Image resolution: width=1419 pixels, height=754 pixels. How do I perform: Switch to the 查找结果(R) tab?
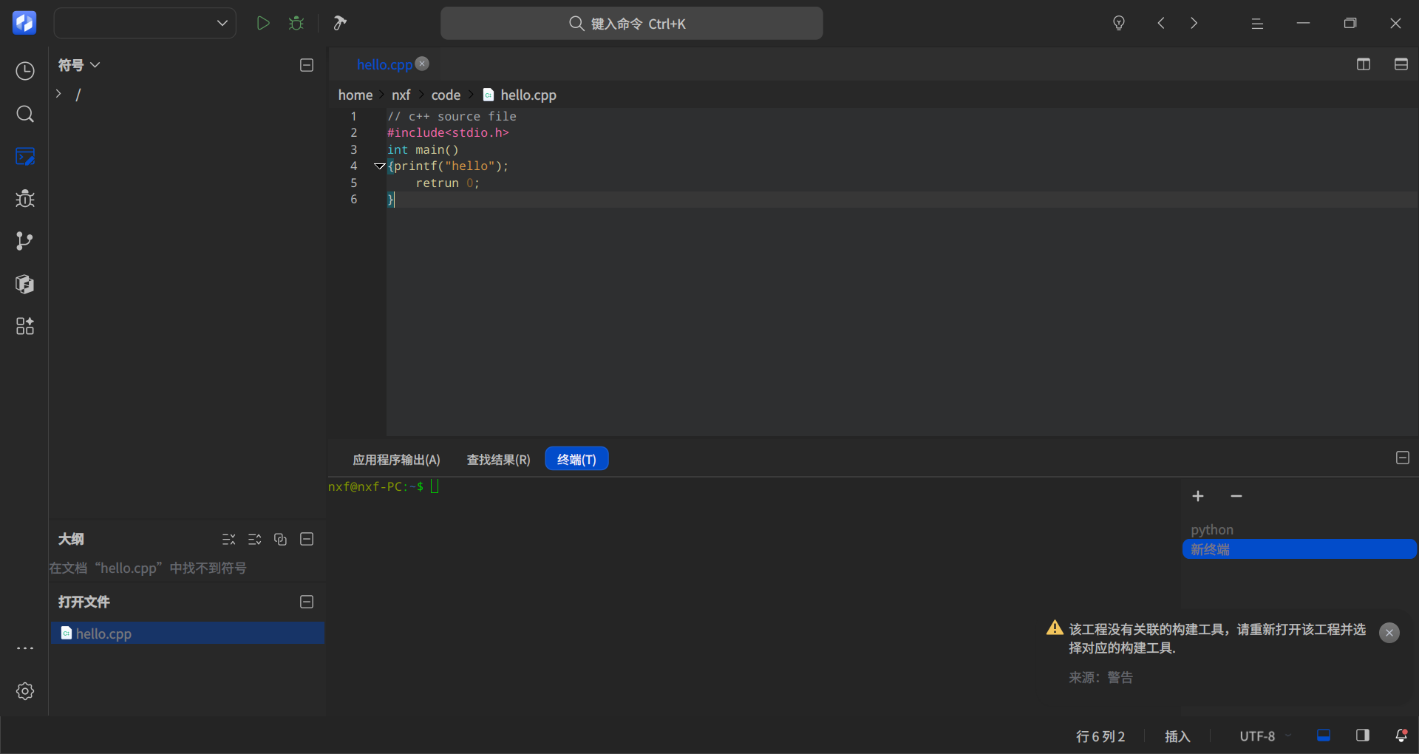pos(499,460)
